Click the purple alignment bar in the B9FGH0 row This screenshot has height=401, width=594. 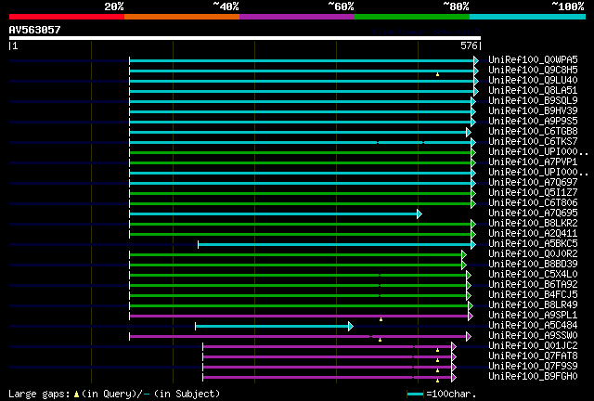coord(328,378)
